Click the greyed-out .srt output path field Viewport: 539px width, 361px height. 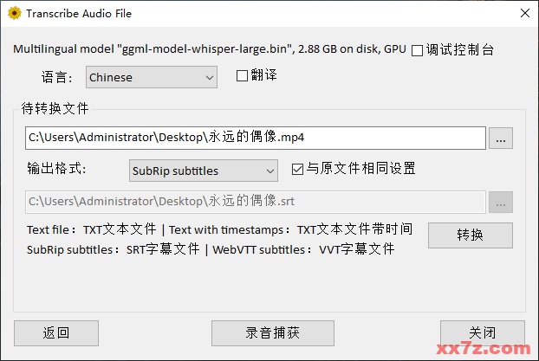(x=256, y=202)
